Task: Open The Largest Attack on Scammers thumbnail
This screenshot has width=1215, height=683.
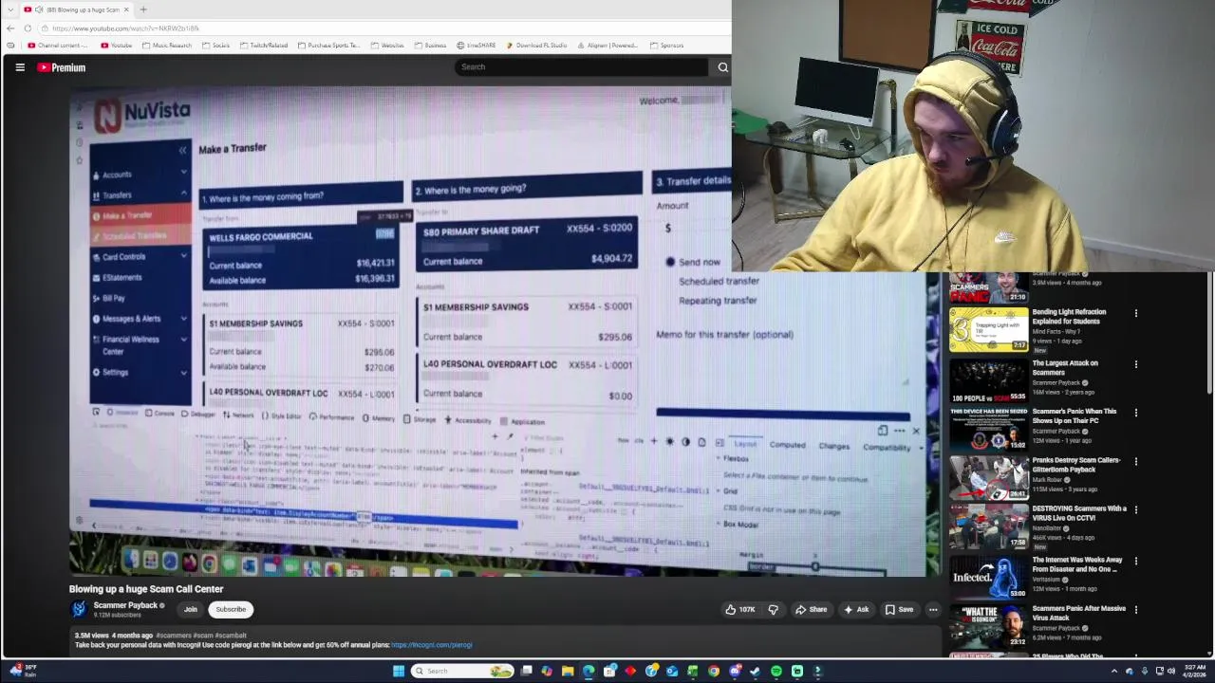Action: pos(988,380)
